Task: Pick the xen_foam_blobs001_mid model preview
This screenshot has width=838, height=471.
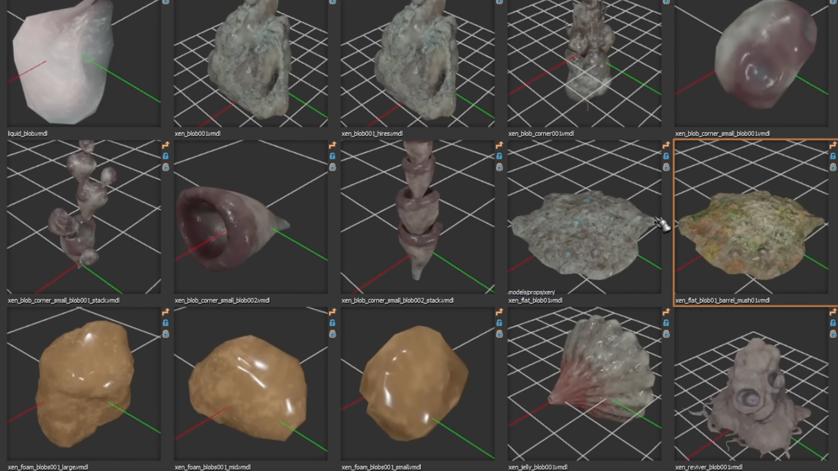Action: (x=251, y=384)
